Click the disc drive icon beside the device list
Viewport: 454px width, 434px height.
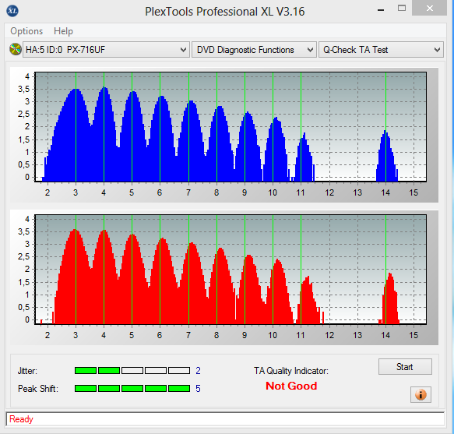[x=16, y=49]
